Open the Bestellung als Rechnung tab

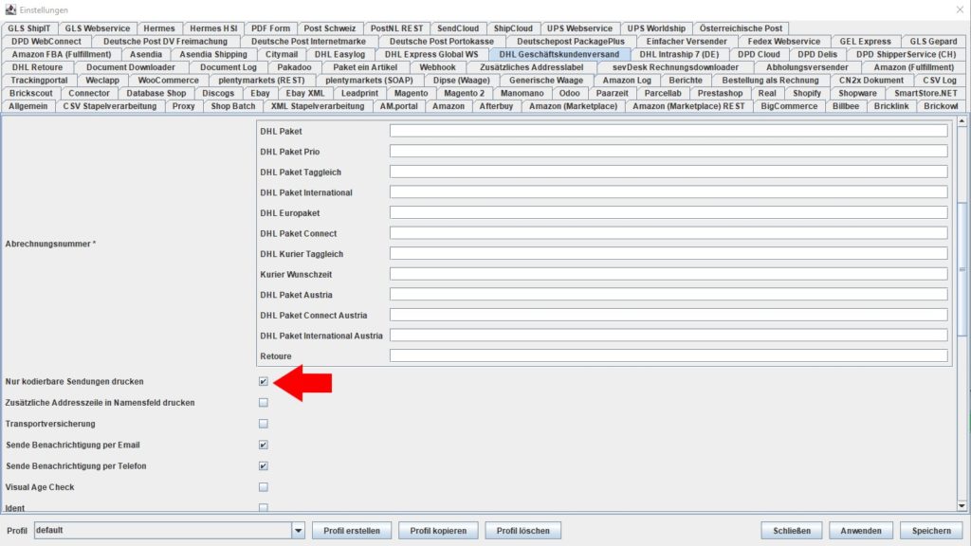770,80
